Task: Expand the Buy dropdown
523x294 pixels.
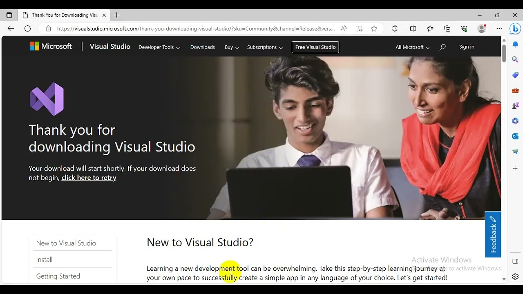Action: click(x=232, y=47)
